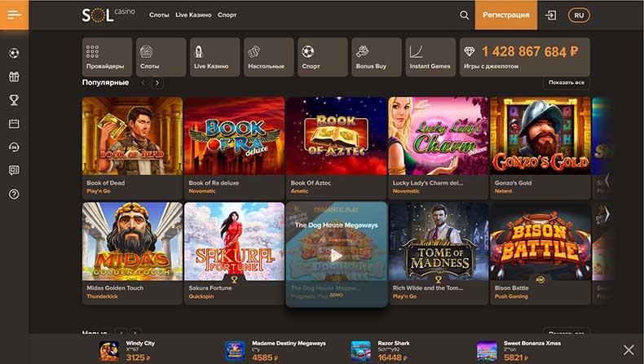Open the gift box bonuses icon
644x364 pixels.
(x=14, y=77)
